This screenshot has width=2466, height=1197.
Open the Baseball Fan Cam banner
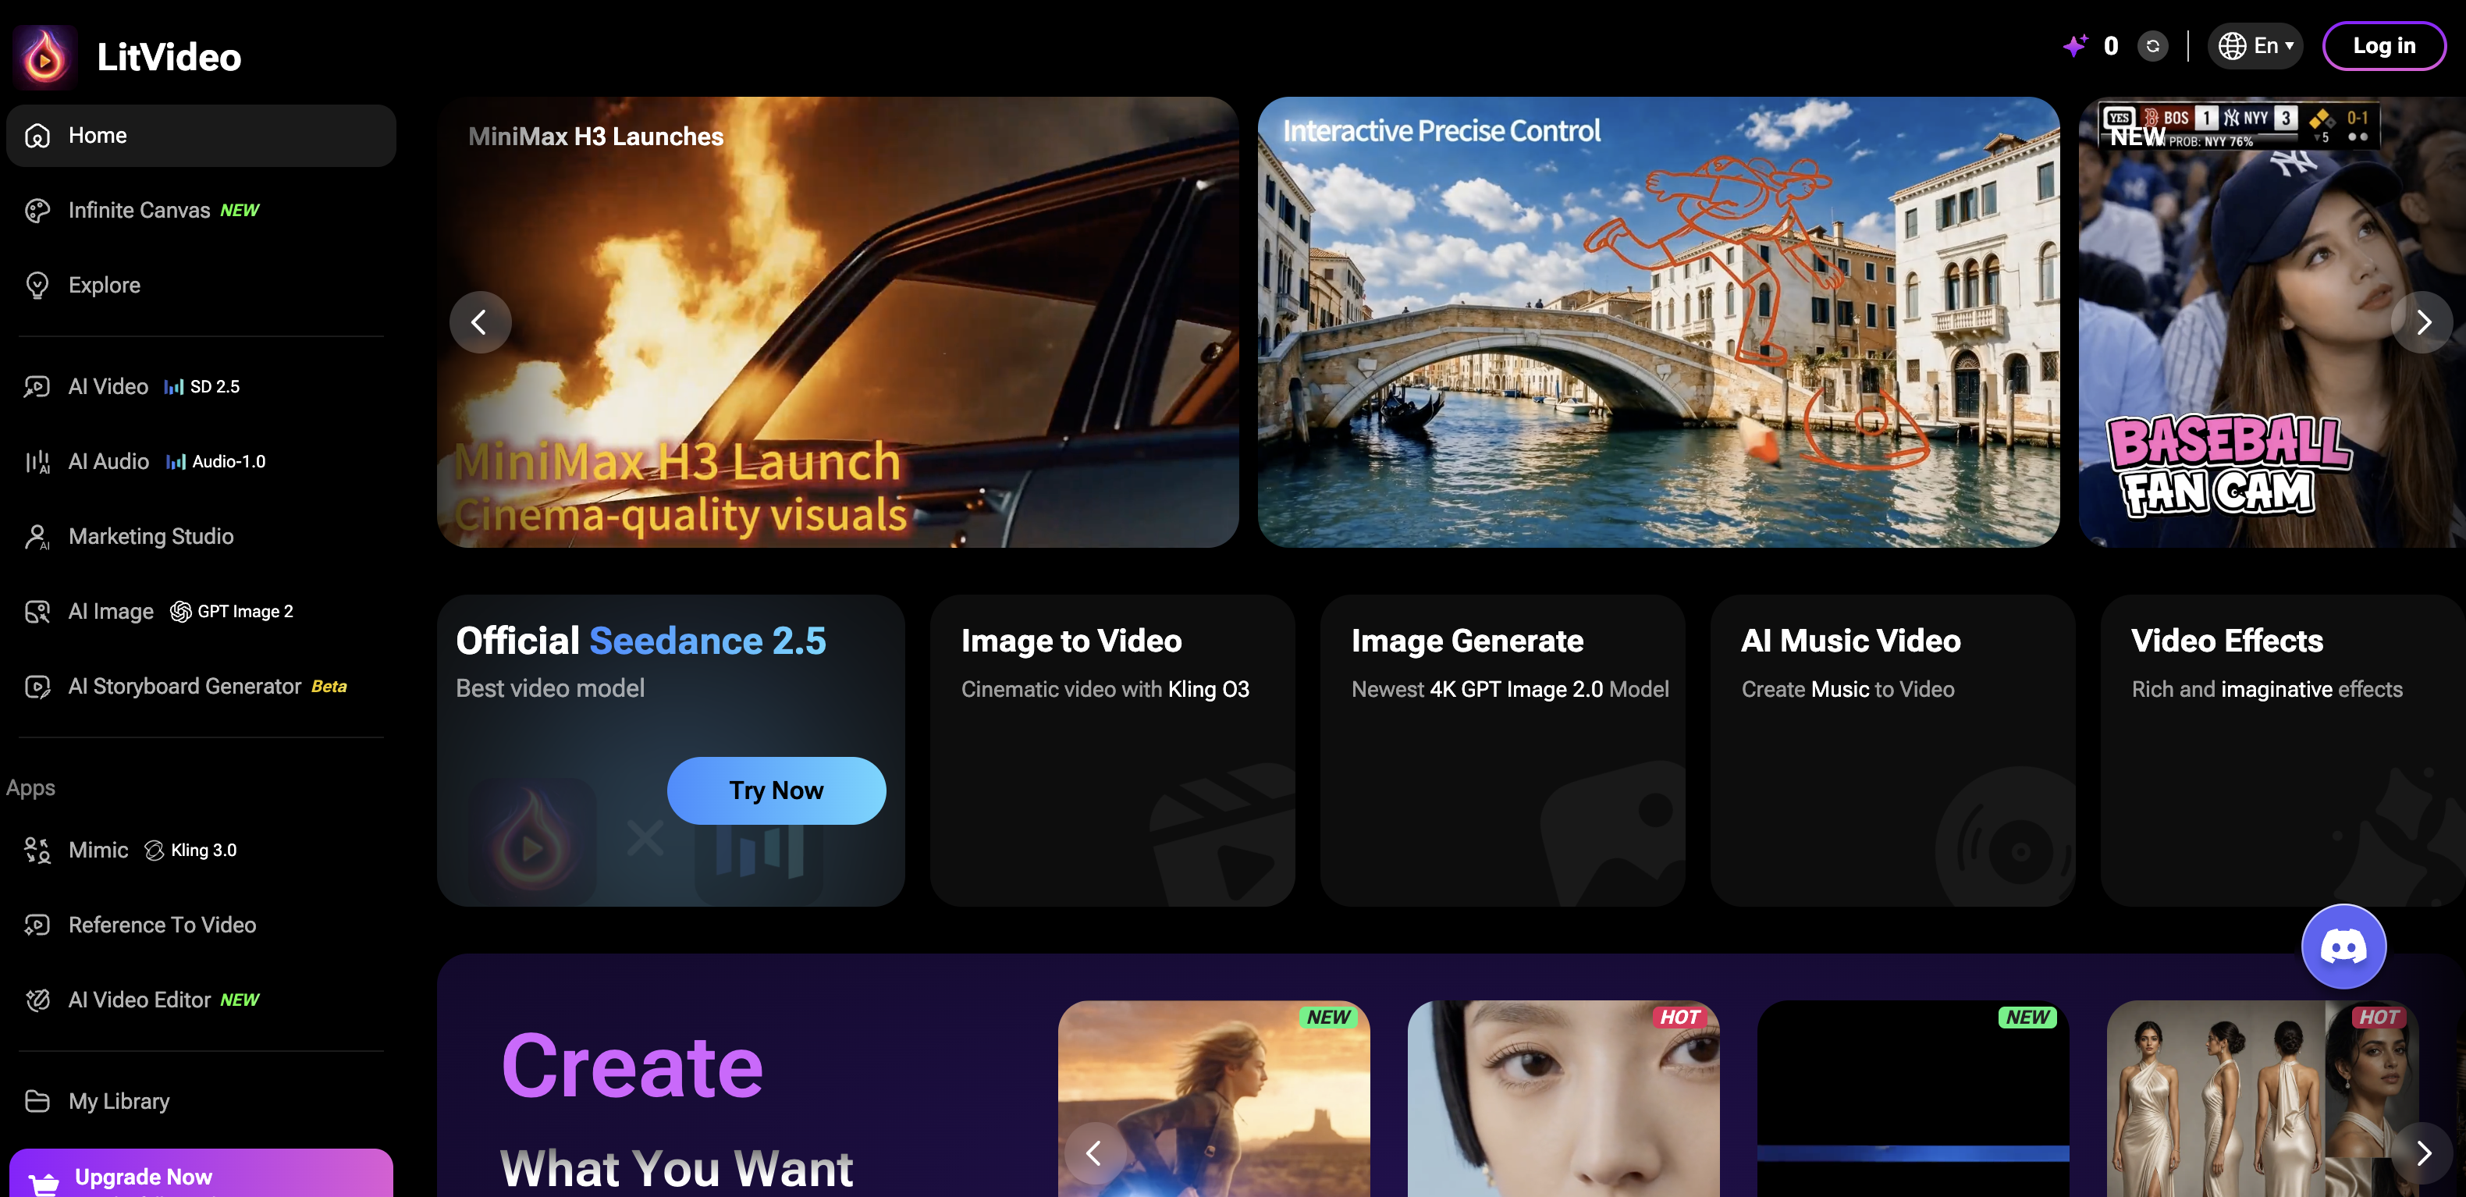tap(2272, 322)
